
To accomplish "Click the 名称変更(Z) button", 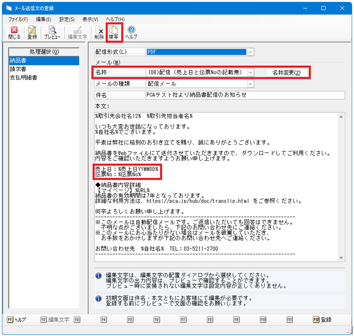I will tap(286, 72).
